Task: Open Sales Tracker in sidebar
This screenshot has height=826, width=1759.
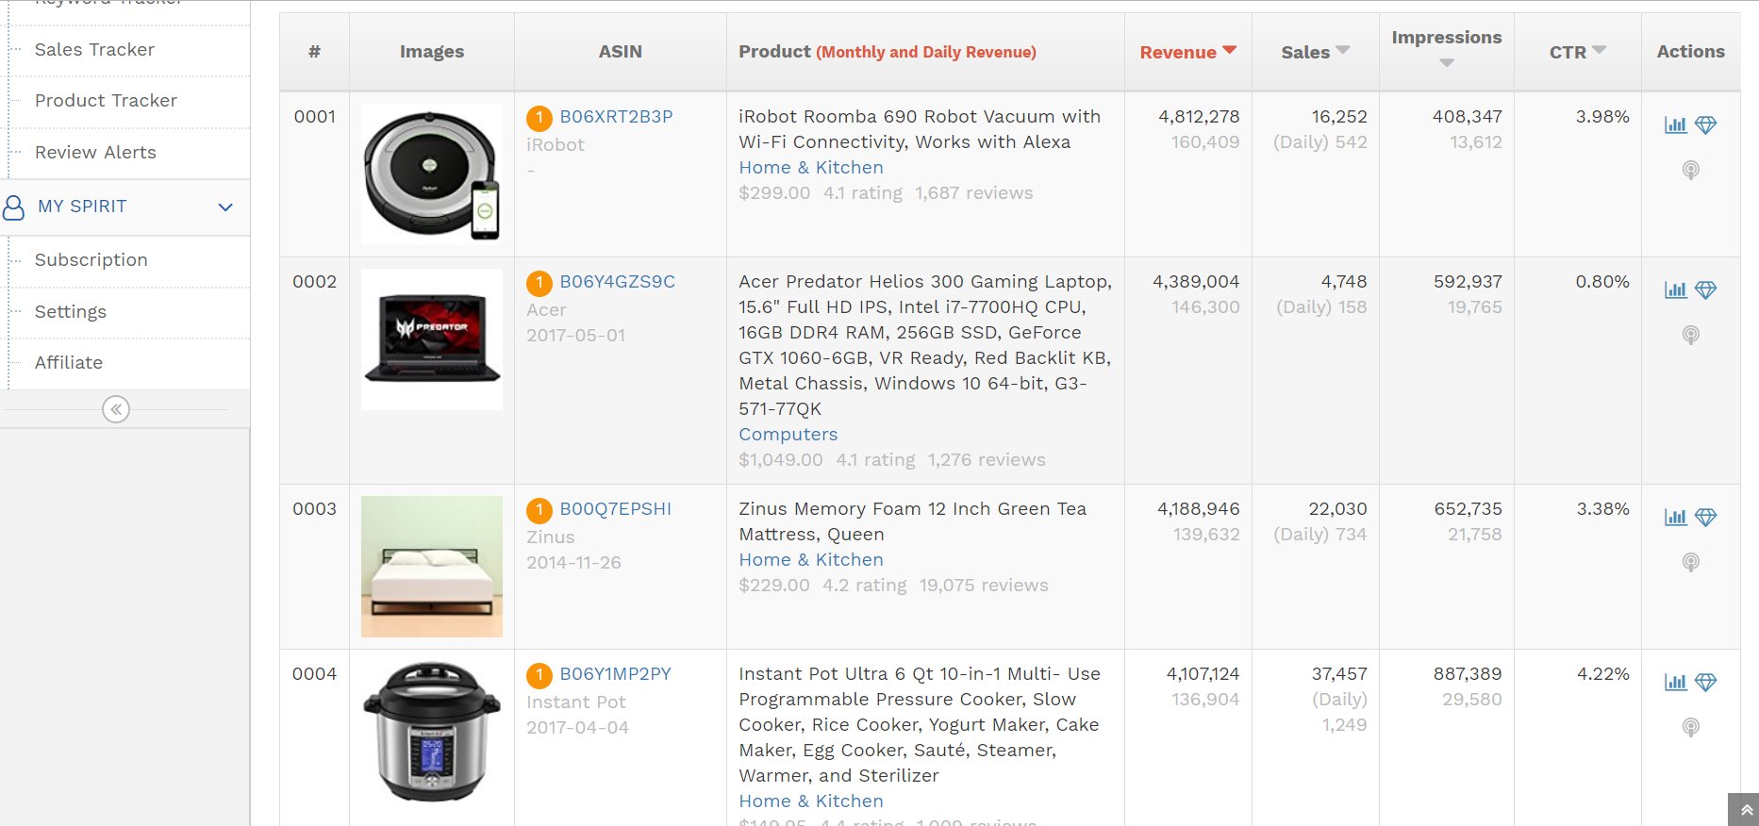Action: (x=94, y=49)
